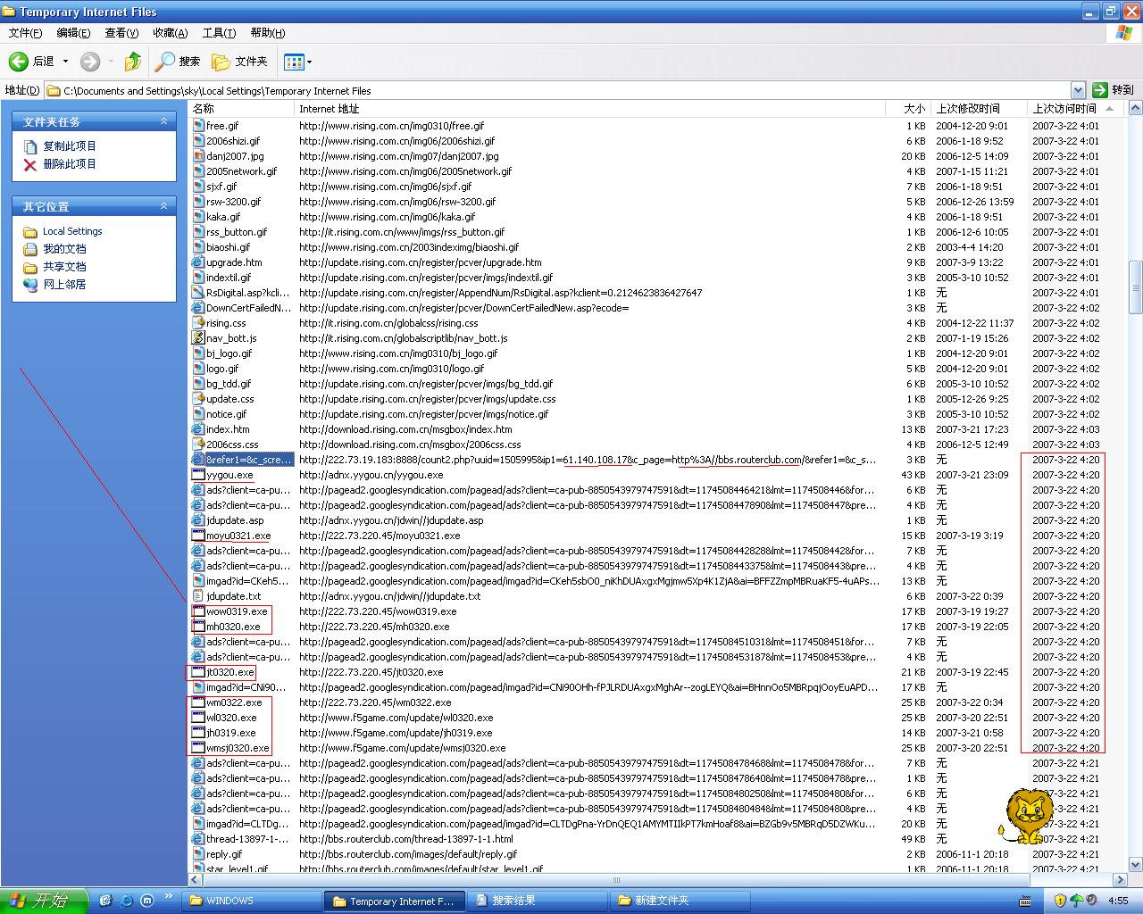Open the View (查看) menu
The image size is (1143, 914).
point(121,33)
